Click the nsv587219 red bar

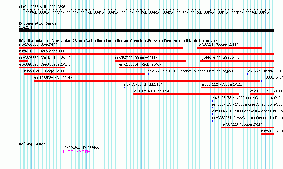tap(85, 74)
